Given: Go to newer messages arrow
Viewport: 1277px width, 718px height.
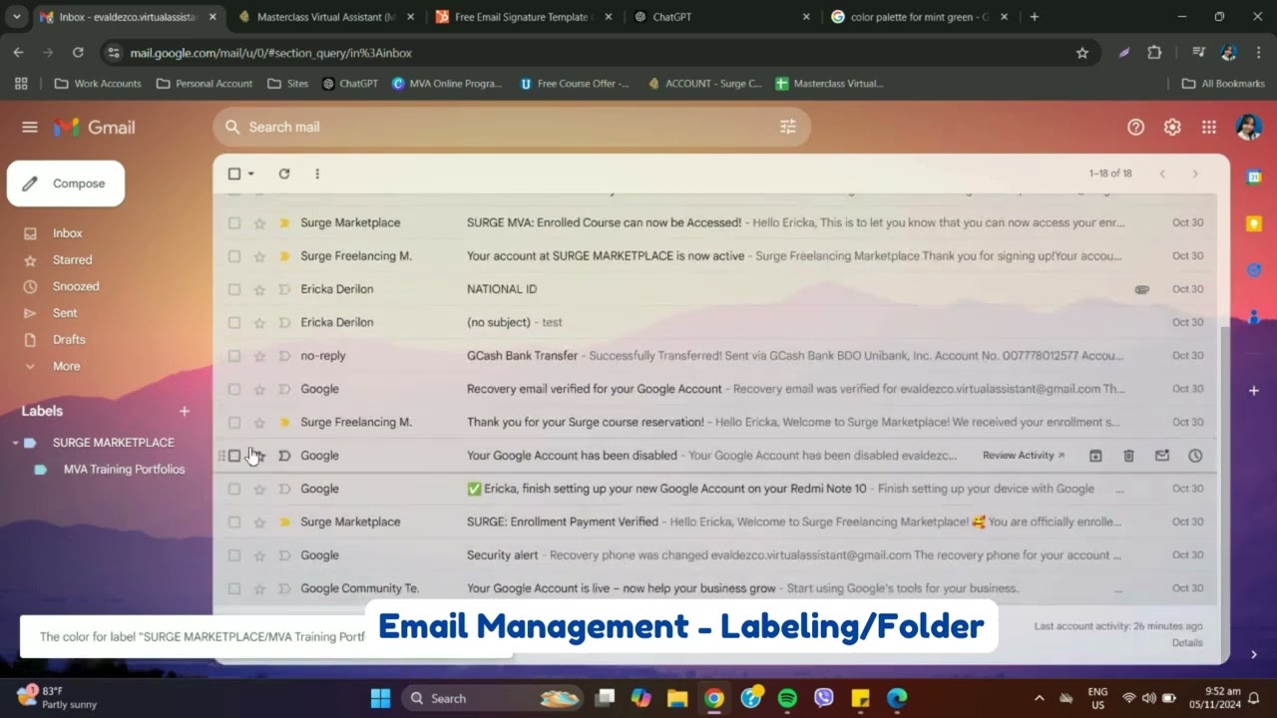Looking at the screenshot, I should pos(1162,174).
